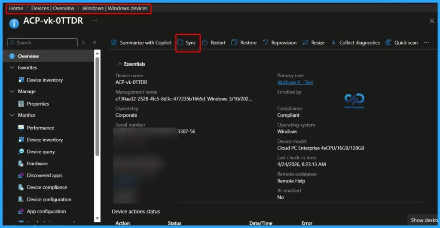This screenshot has width=440, height=228.
Task: Click the Properties bars icon
Action: pos(21,104)
